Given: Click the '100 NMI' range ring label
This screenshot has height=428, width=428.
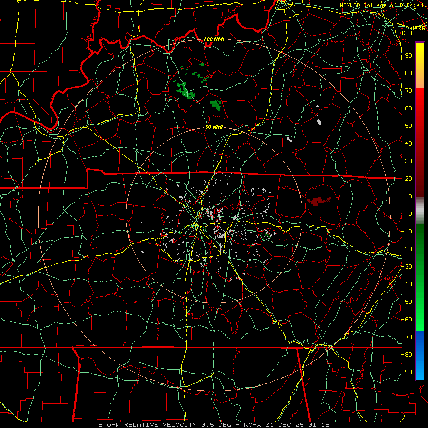Looking at the screenshot, I should click(214, 39).
